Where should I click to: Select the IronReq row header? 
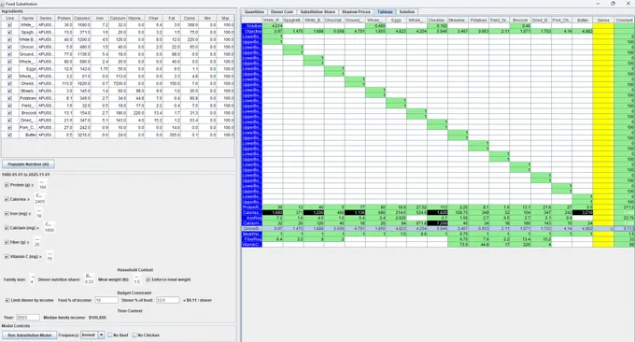(x=252, y=218)
